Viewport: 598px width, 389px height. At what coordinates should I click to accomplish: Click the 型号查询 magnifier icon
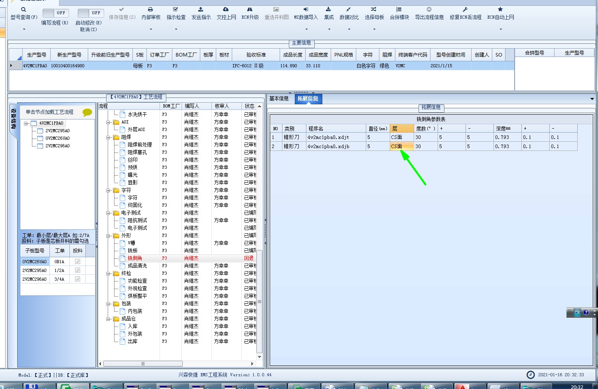coord(24,10)
